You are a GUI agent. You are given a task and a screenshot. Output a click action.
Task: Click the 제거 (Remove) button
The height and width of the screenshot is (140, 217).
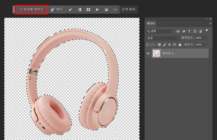(56, 10)
